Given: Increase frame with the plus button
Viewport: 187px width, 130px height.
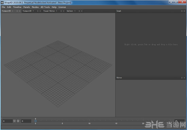Looking at the screenshot, I should click(x=18, y=121).
